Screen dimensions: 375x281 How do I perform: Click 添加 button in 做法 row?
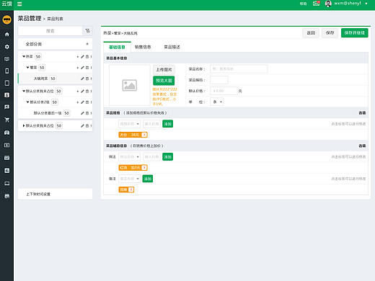click(168, 157)
